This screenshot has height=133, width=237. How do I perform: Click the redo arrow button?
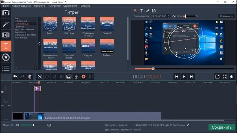pyautogui.click(x=22, y=76)
